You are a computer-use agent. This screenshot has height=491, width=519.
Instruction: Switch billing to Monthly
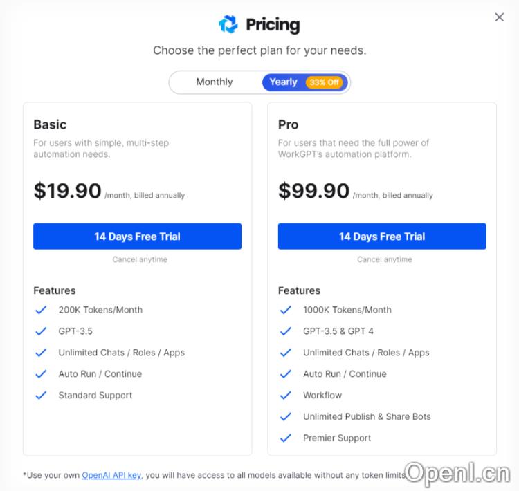click(x=215, y=82)
